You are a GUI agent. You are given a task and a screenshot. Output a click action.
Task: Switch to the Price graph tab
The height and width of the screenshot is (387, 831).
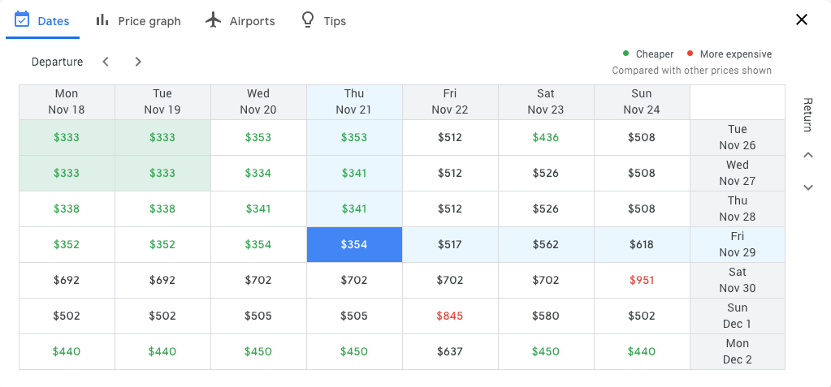(x=149, y=21)
